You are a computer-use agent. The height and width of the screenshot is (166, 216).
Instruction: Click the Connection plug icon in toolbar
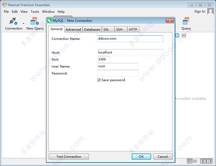[x=13, y=21]
